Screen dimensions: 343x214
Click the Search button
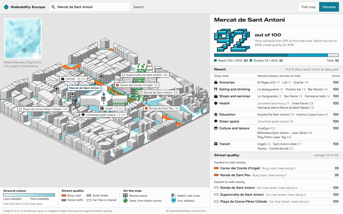pyautogui.click(x=139, y=7)
